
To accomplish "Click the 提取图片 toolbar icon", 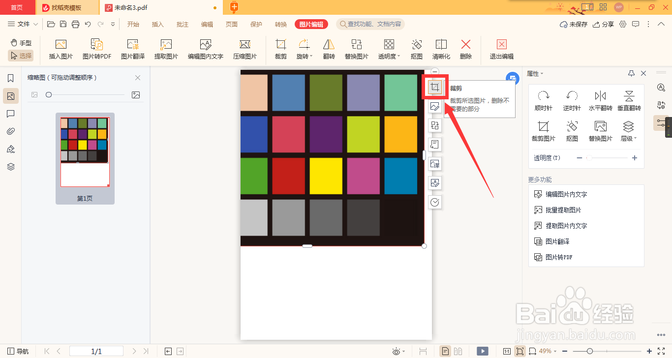I will 166,50.
